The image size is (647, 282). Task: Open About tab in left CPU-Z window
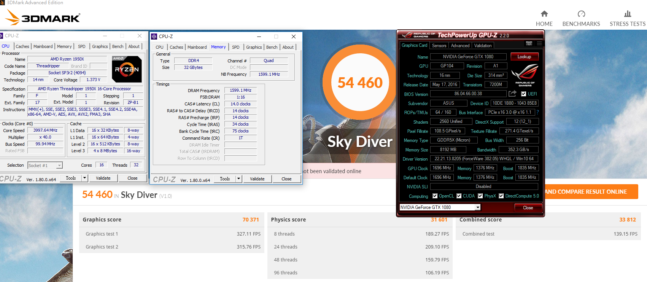pos(134,46)
